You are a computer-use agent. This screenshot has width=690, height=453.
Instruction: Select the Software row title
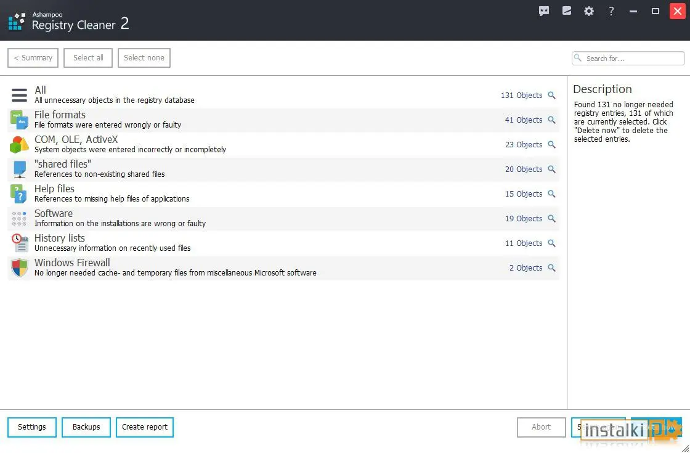[53, 213]
